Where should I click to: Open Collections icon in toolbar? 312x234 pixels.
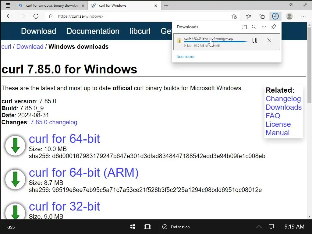tap(262, 16)
